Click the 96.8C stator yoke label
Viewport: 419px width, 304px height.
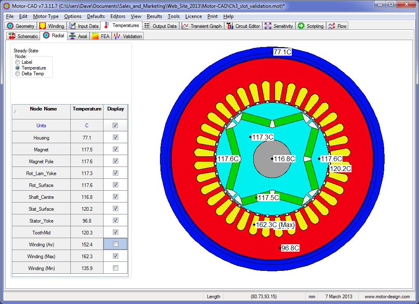point(290,248)
